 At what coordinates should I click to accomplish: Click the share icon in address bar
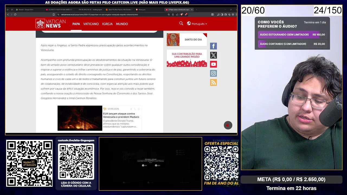[177, 14]
